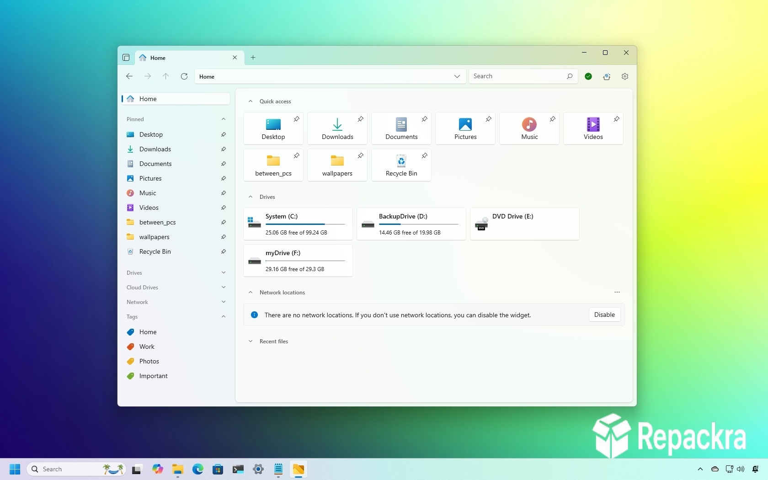Viewport: 768px width, 480px height.
Task: Unpin the Videos tile via pin icon
Action: pos(617,119)
